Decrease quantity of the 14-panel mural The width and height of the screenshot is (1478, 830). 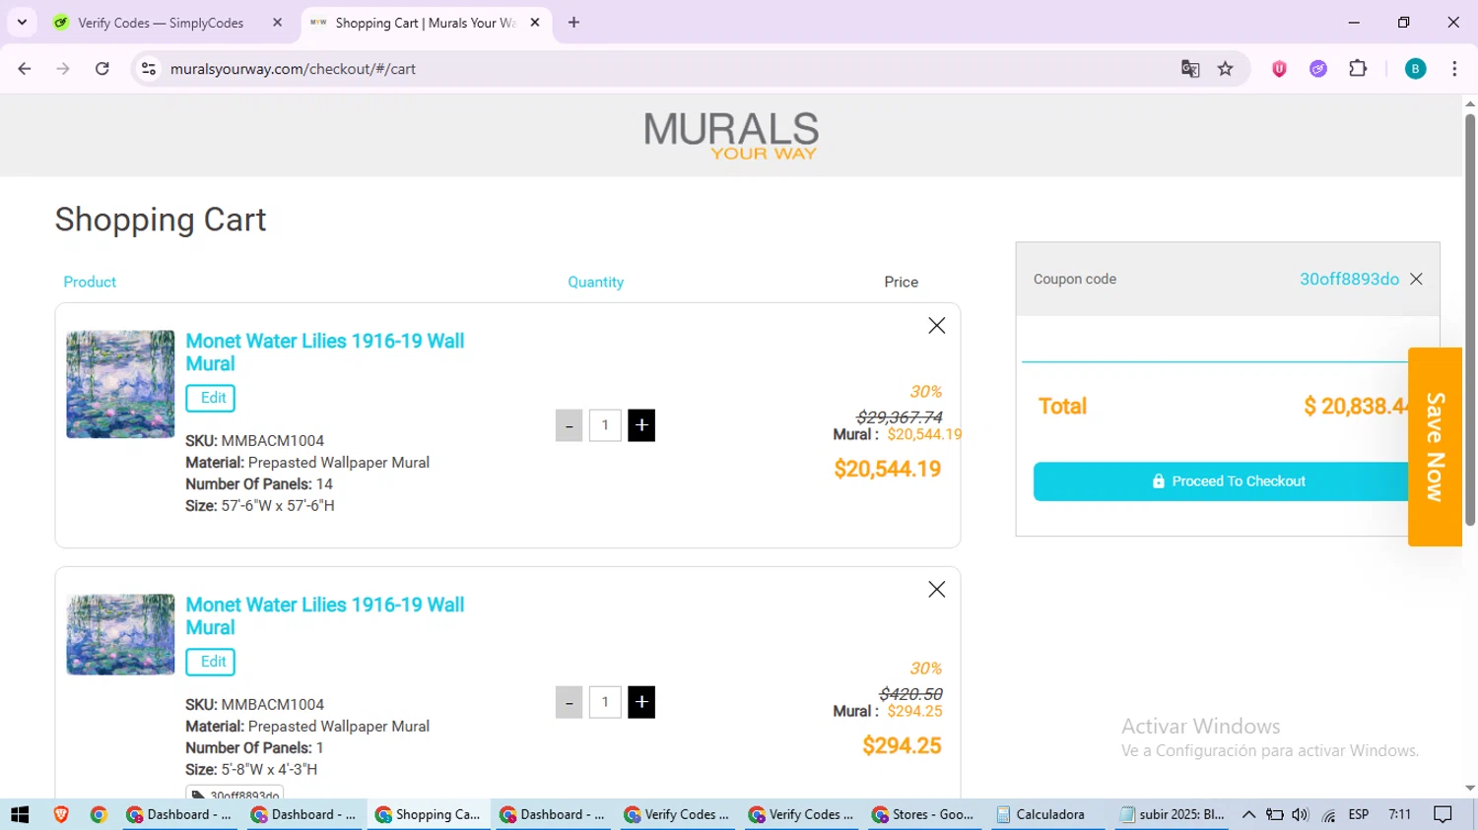point(569,425)
